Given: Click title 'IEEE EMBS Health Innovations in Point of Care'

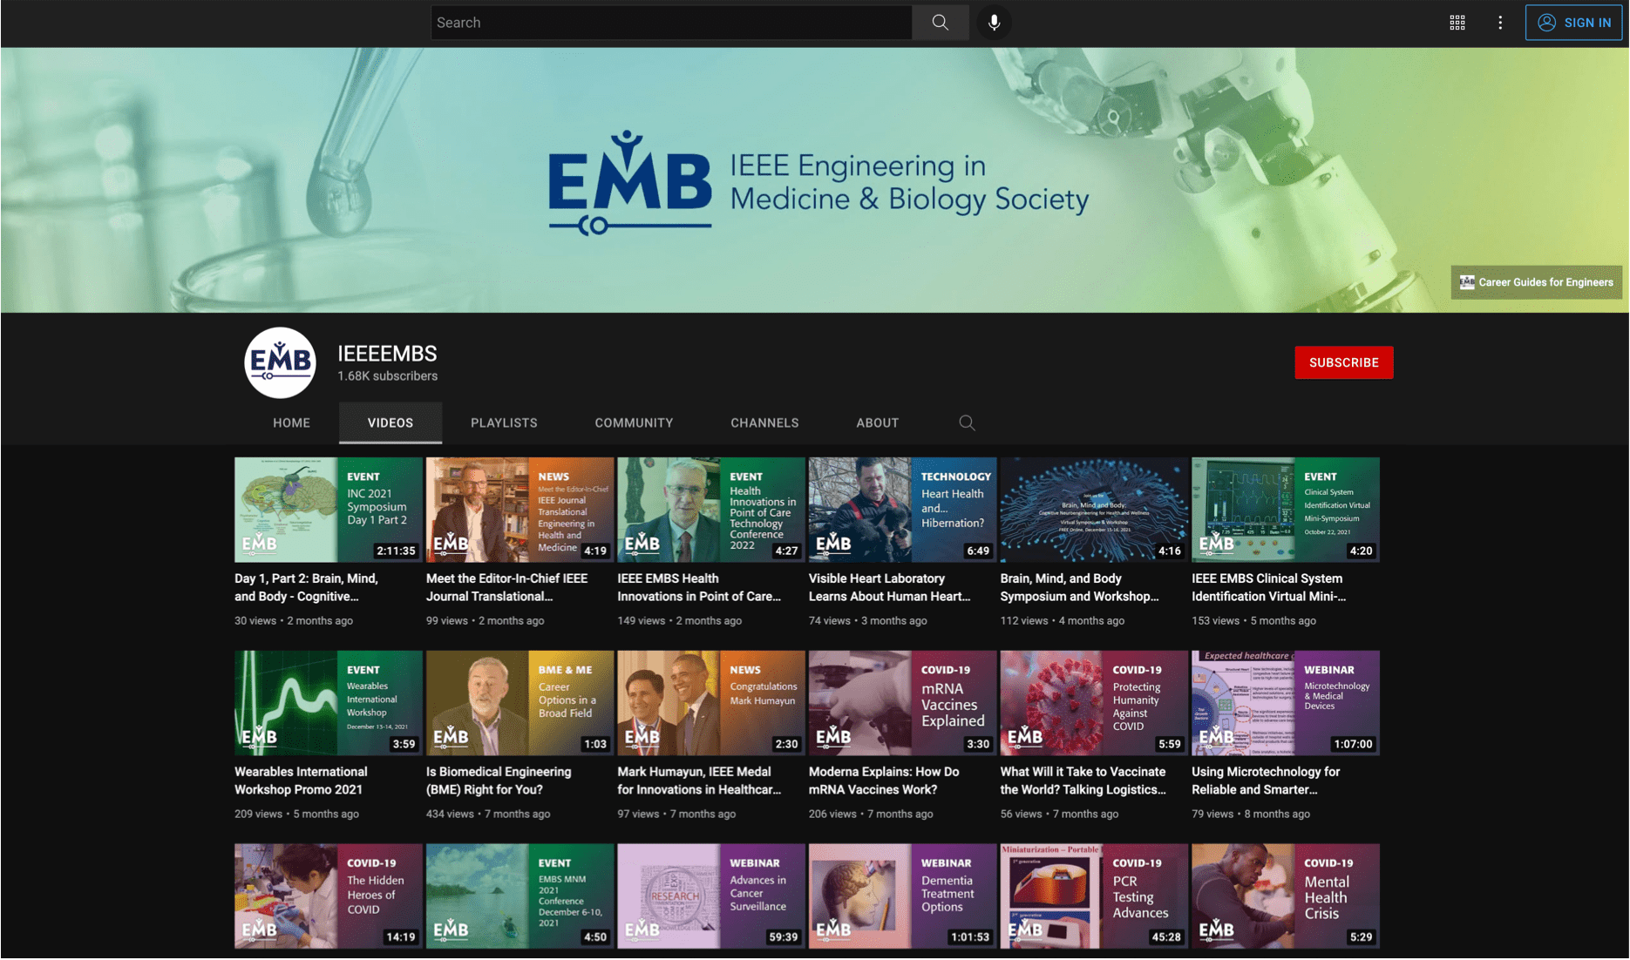Looking at the screenshot, I should click(699, 587).
